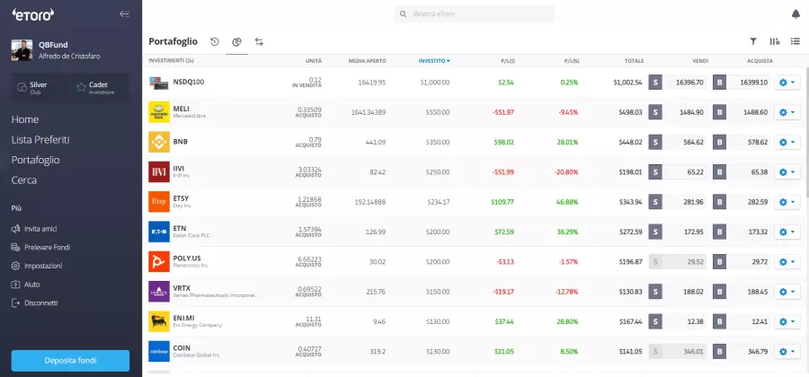Click the COIN Coinbase logo
Viewport: 809px width, 377px height.
(x=159, y=351)
